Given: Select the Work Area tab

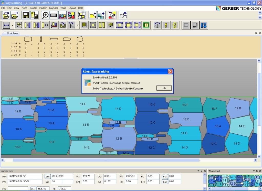Looking at the screenshot, I should [x=12, y=33].
